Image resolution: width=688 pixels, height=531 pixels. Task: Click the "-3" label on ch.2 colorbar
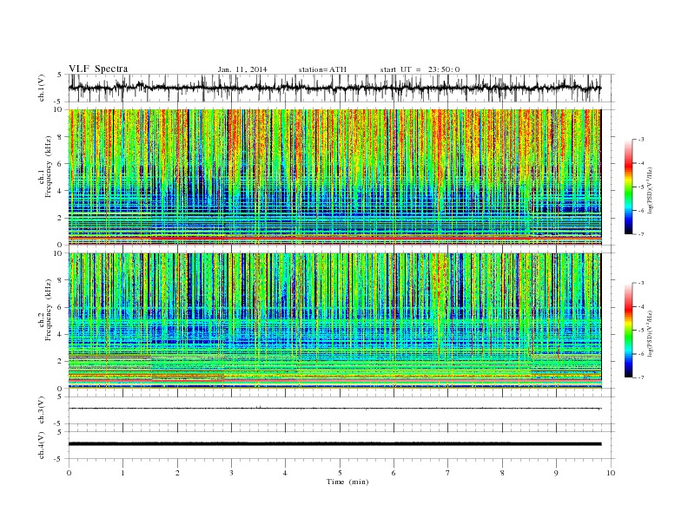pyautogui.click(x=640, y=284)
